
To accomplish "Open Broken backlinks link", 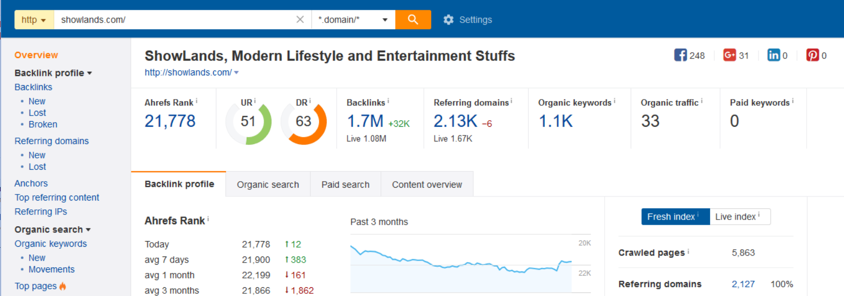I will (x=43, y=125).
